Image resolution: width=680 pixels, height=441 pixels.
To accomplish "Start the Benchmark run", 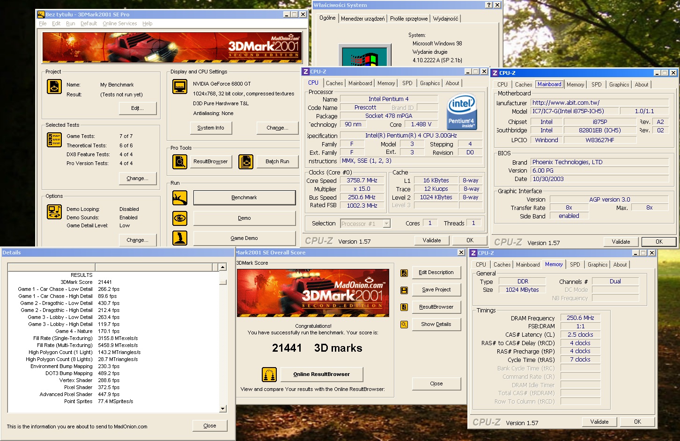I will (x=244, y=197).
